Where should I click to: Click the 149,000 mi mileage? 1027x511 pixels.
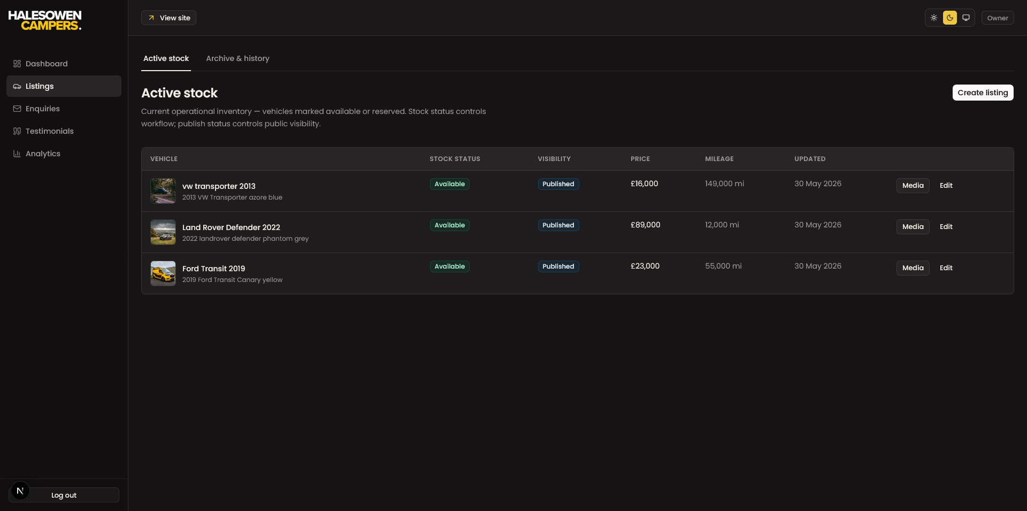pos(724,184)
